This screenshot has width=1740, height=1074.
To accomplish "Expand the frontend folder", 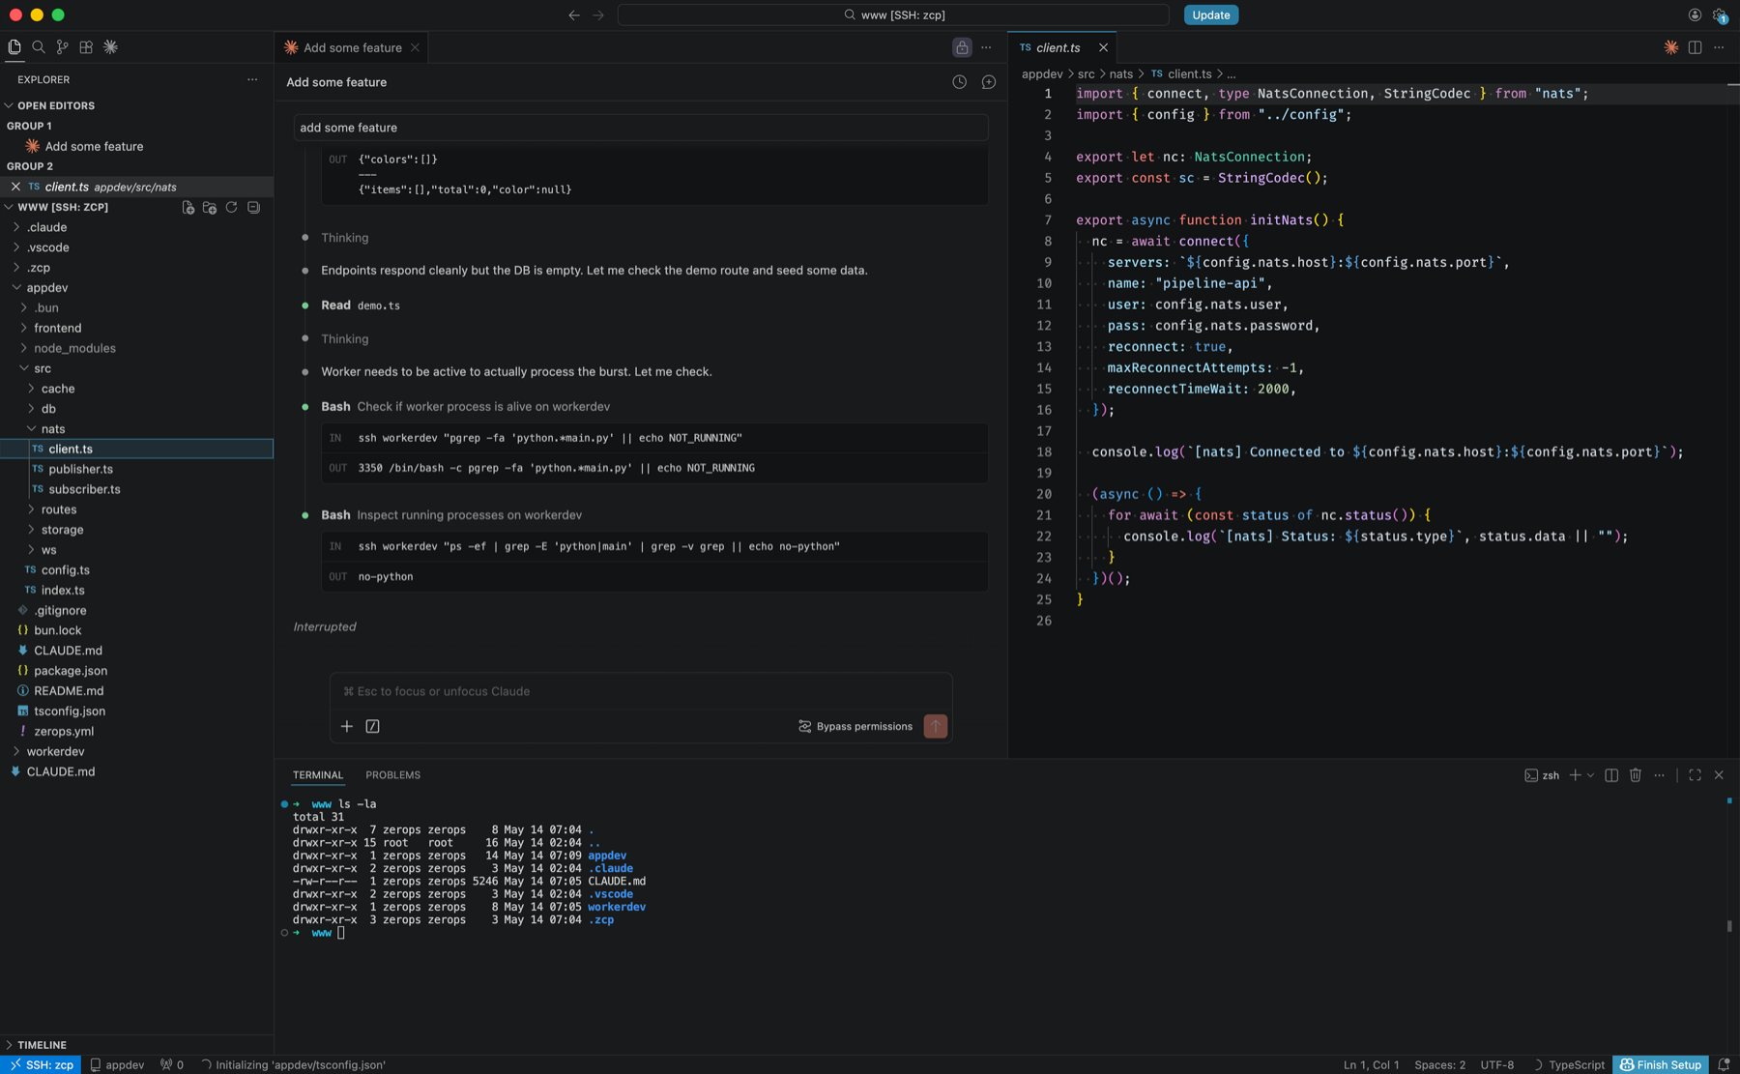I will [57, 328].
